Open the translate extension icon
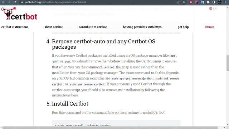The image size is (229, 129). coord(203,2)
